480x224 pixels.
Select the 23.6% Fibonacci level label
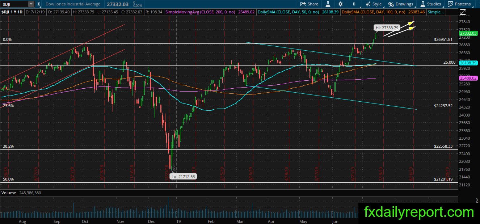coord(8,106)
